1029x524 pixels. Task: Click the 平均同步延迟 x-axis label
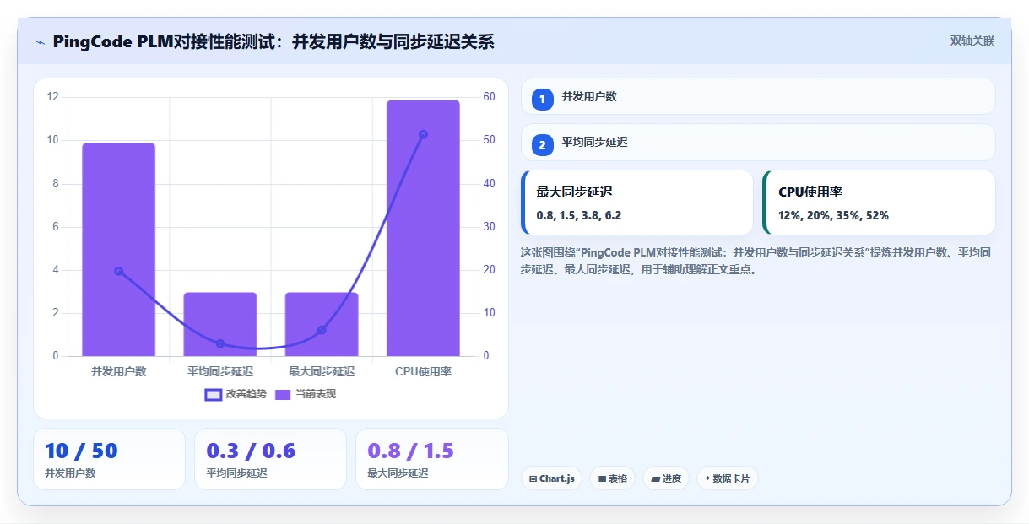pyautogui.click(x=220, y=371)
